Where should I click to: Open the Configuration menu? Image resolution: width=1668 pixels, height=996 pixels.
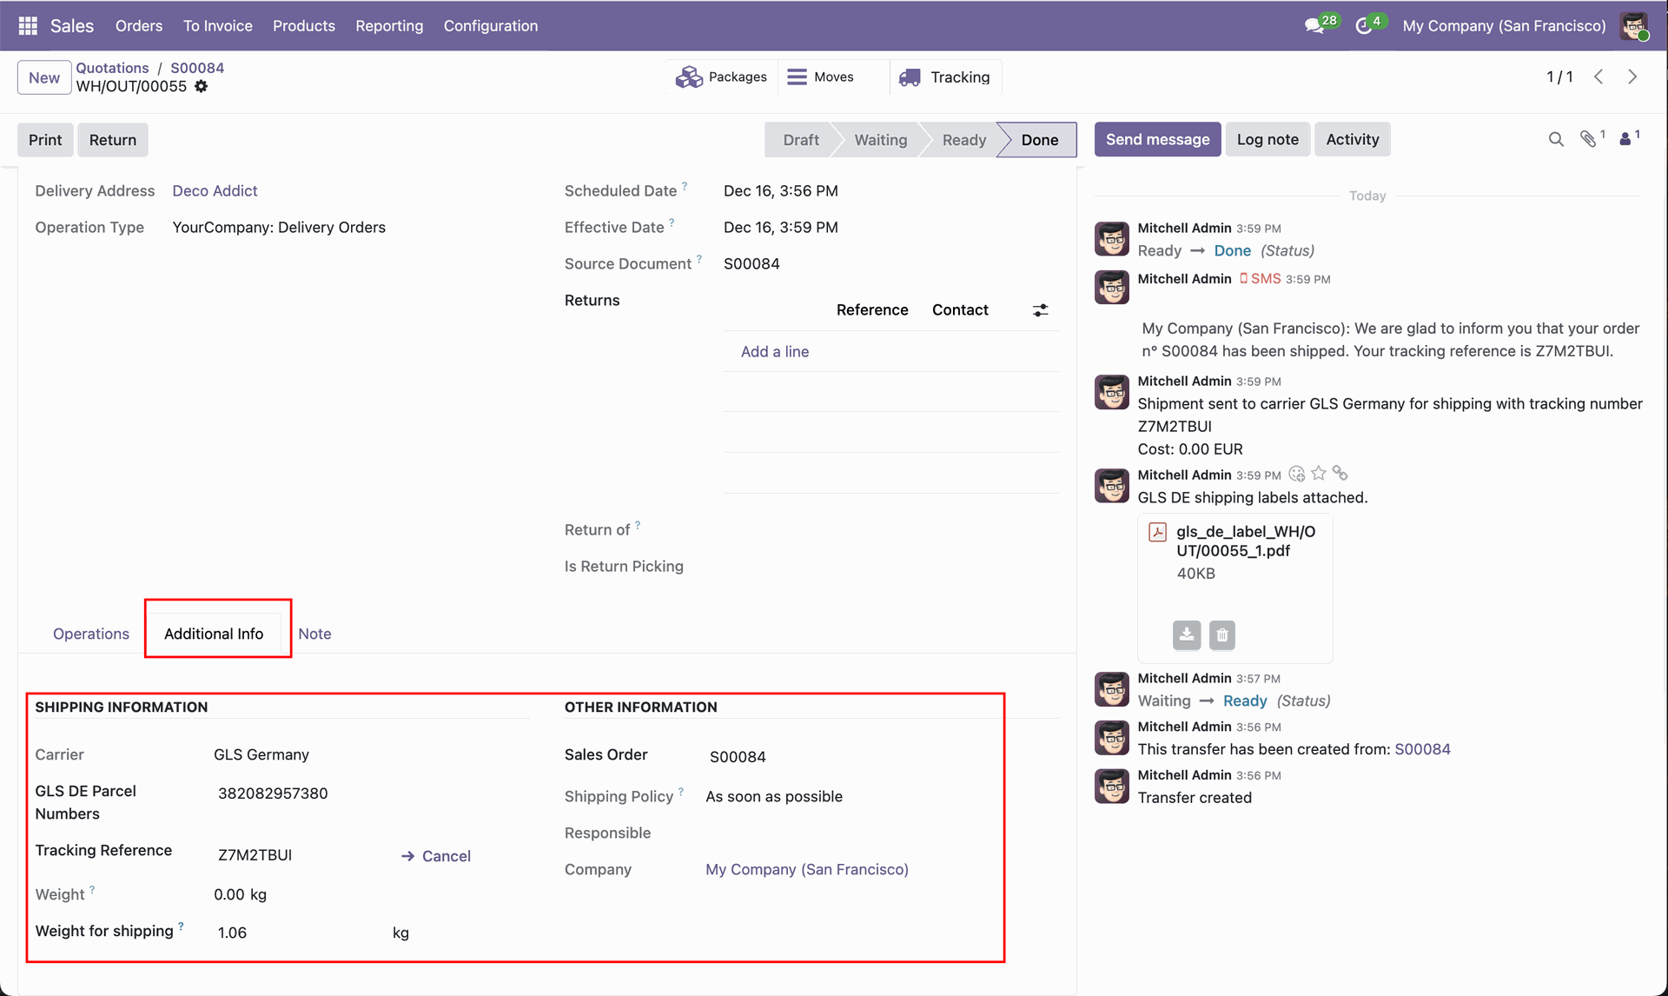coord(491,26)
